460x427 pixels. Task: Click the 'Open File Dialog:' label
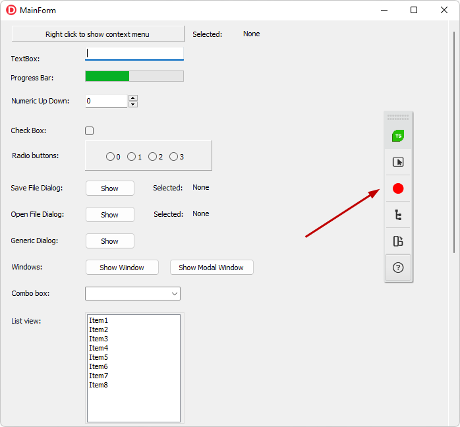pos(38,214)
